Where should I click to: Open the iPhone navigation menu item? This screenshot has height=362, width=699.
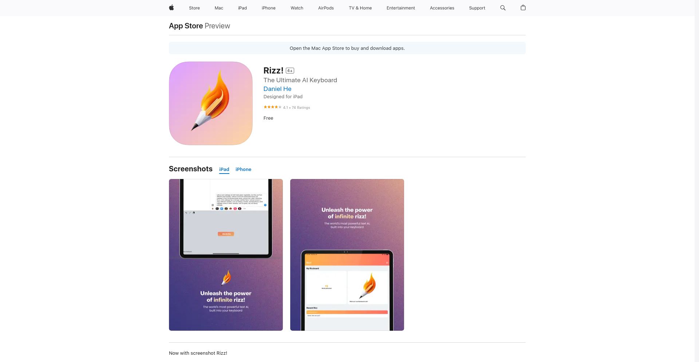click(269, 8)
